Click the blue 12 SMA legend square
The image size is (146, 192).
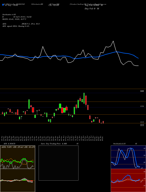coord(3,5)
